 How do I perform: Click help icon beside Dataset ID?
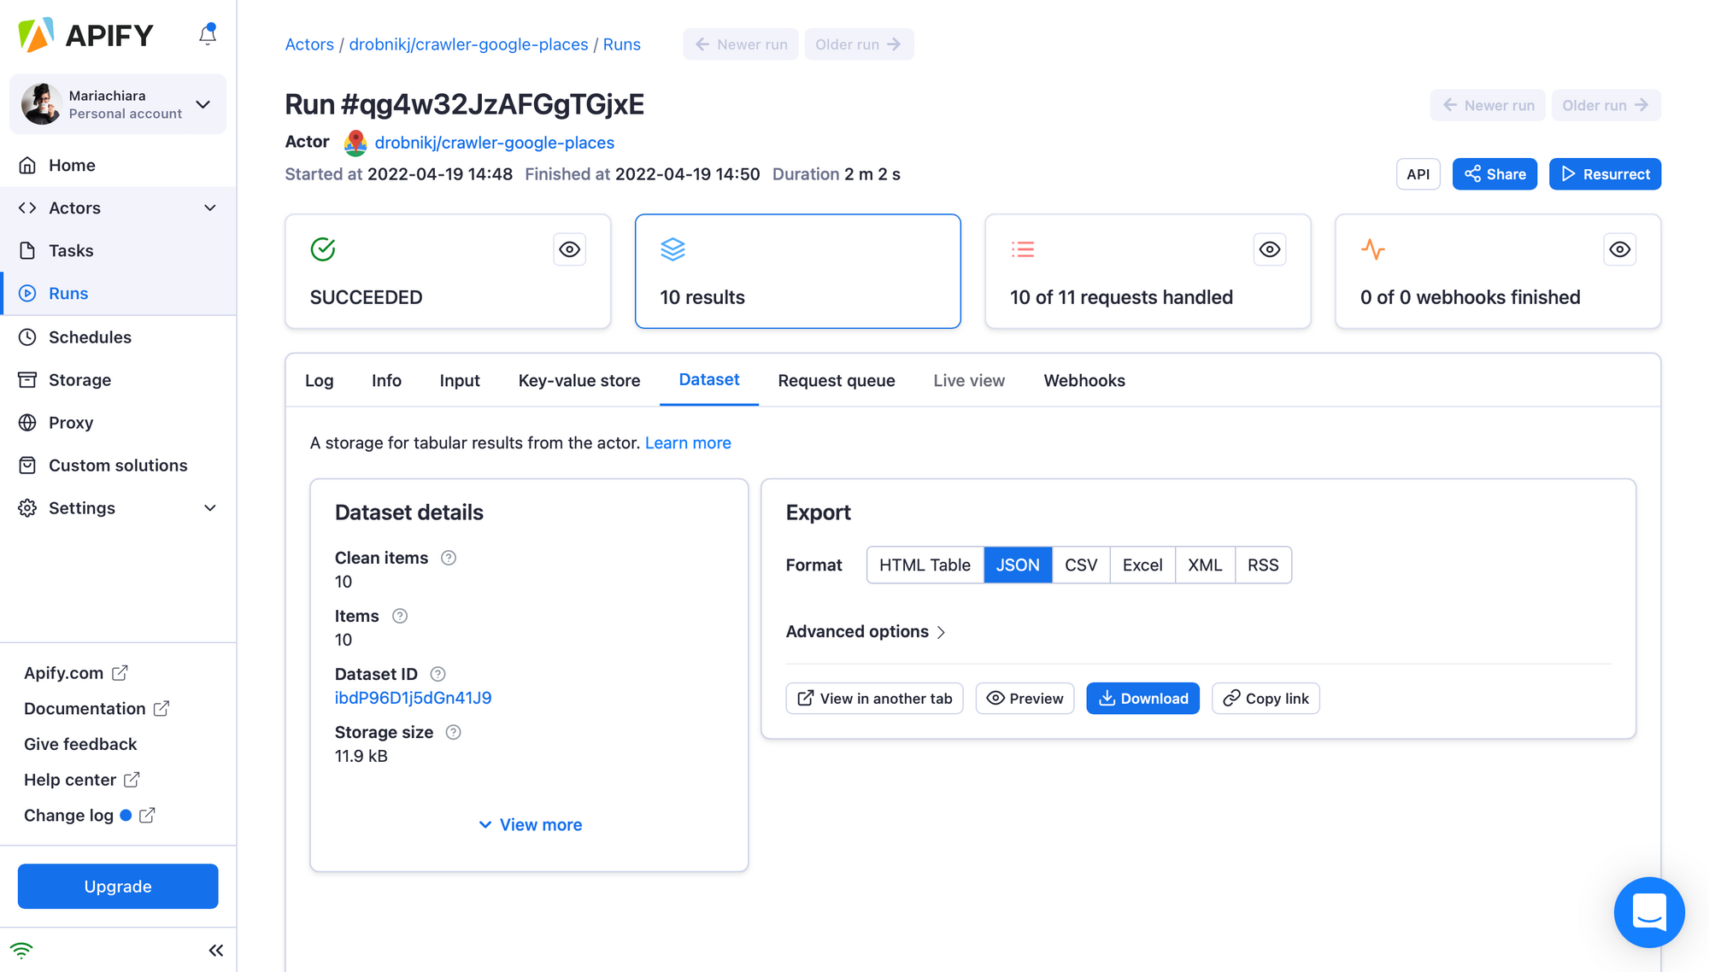[438, 674]
